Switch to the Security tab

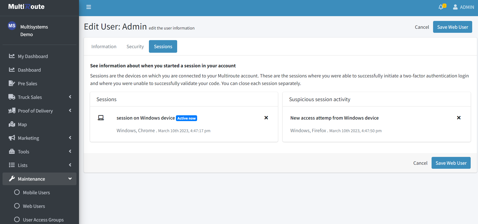(x=135, y=46)
